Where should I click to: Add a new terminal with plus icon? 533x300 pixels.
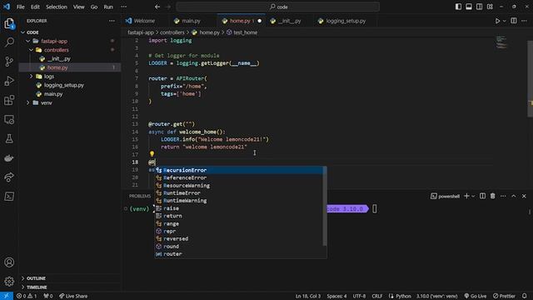tap(466, 196)
